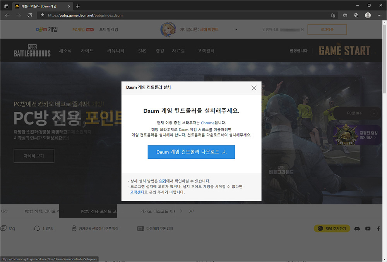The width and height of the screenshot is (387, 262).
Task: Close the Daum 게임 컨트롤러 설치 dialog
Action: coord(254,88)
